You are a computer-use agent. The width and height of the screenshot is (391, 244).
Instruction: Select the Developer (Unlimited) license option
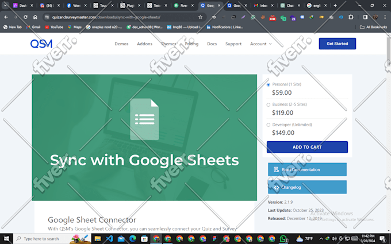[269, 125]
